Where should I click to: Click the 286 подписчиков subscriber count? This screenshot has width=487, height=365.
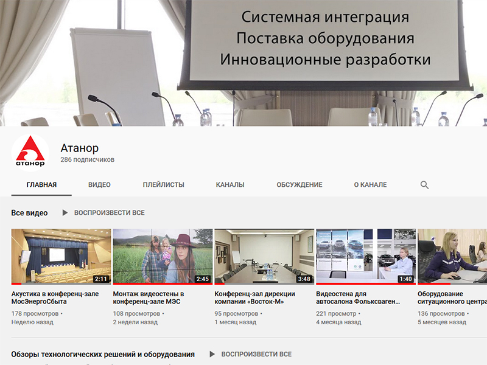coord(87,159)
